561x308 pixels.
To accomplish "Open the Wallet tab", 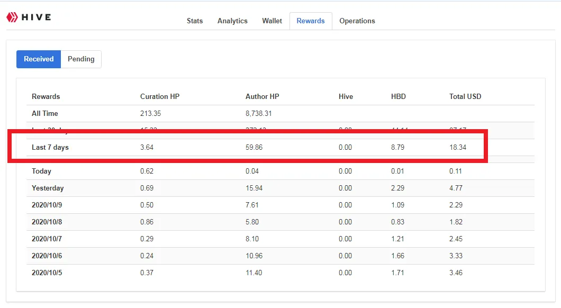I will point(272,21).
